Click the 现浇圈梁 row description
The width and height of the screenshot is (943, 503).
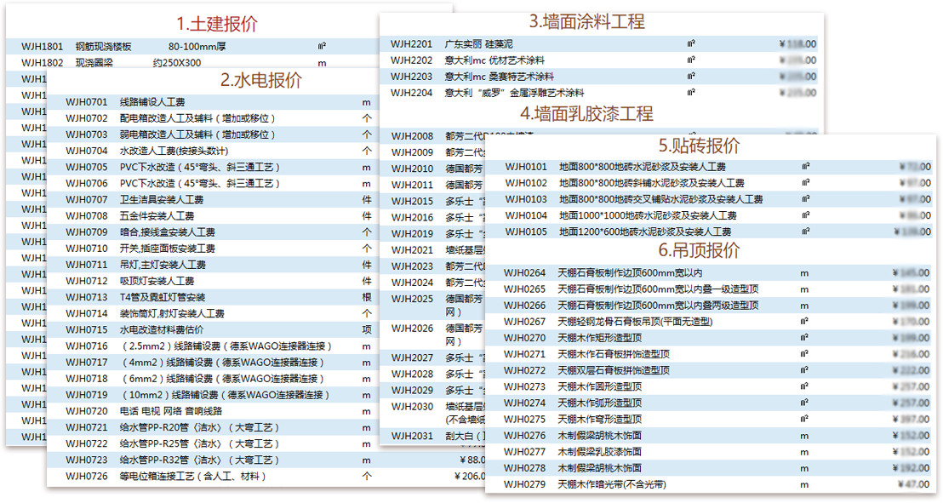[x=94, y=62]
